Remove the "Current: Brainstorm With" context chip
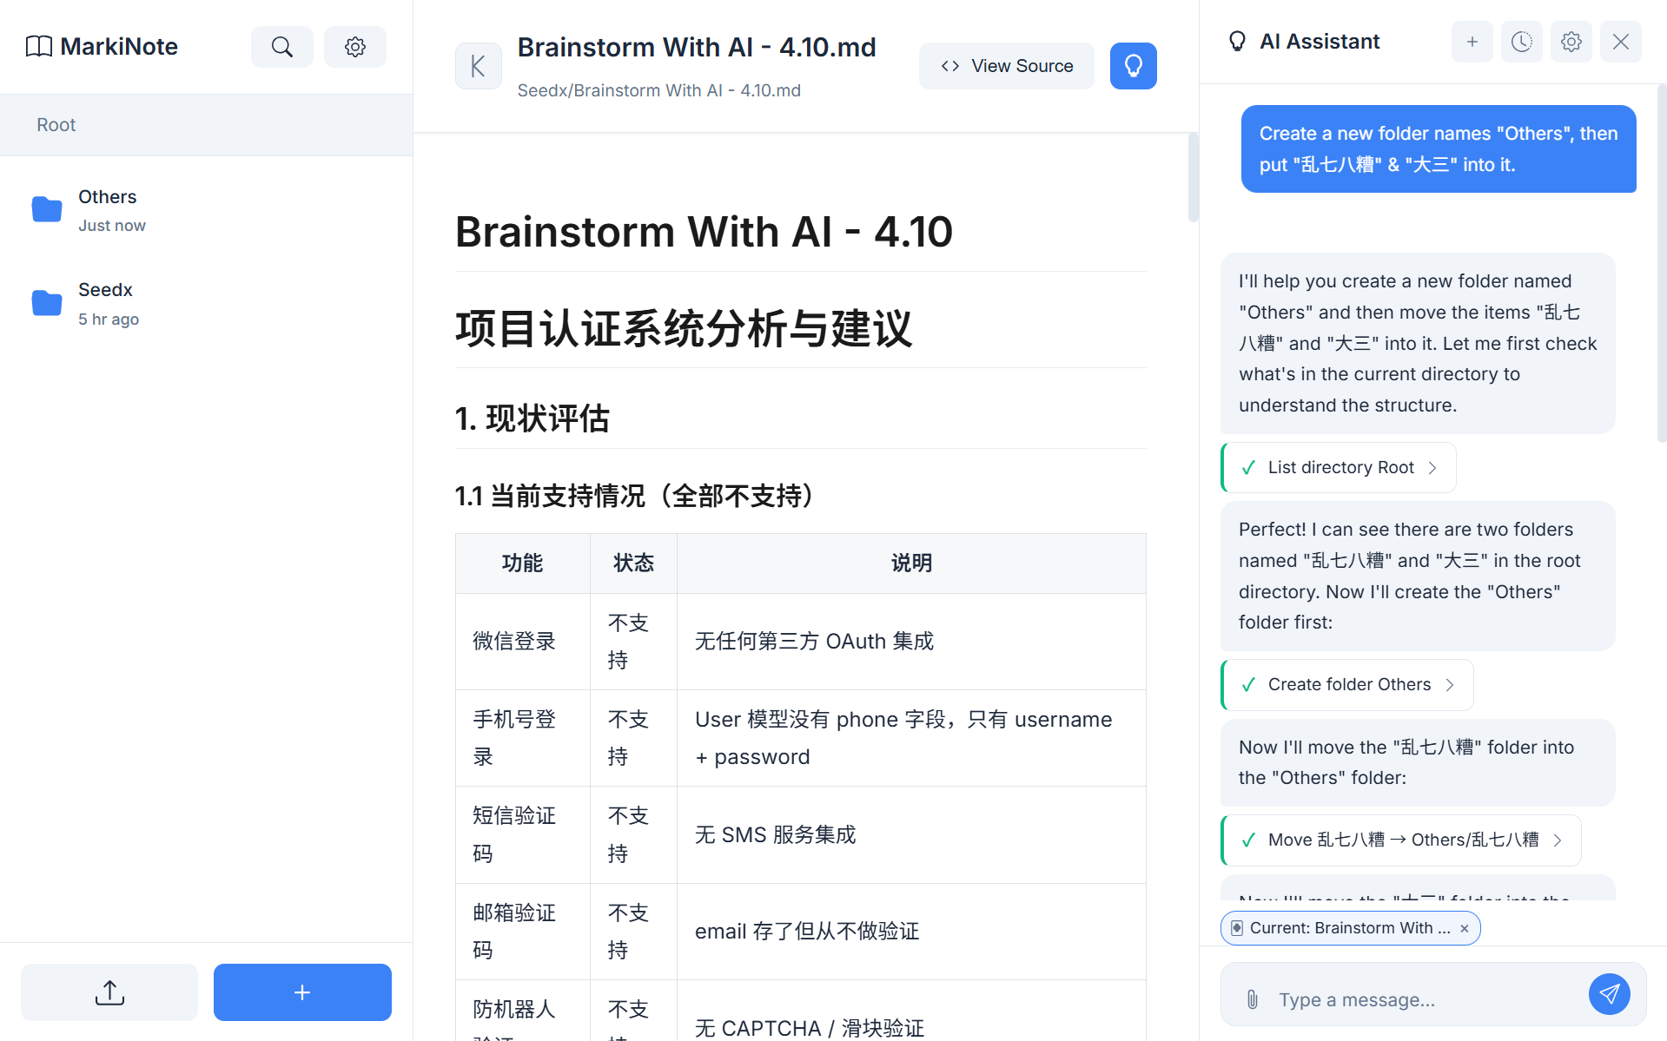Viewport: 1667px width, 1041px height. (1464, 927)
